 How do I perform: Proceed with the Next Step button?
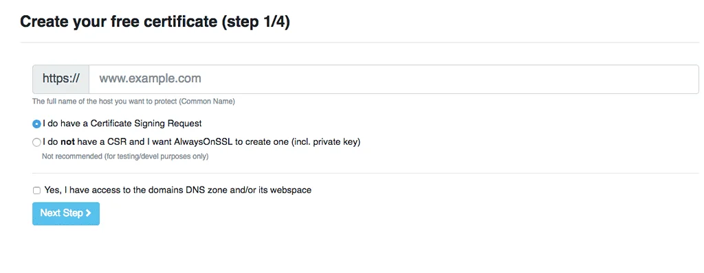pos(66,213)
